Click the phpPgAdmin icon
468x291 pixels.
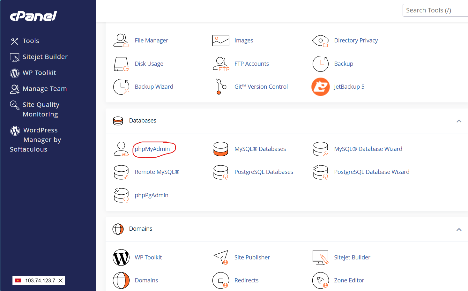tap(121, 195)
